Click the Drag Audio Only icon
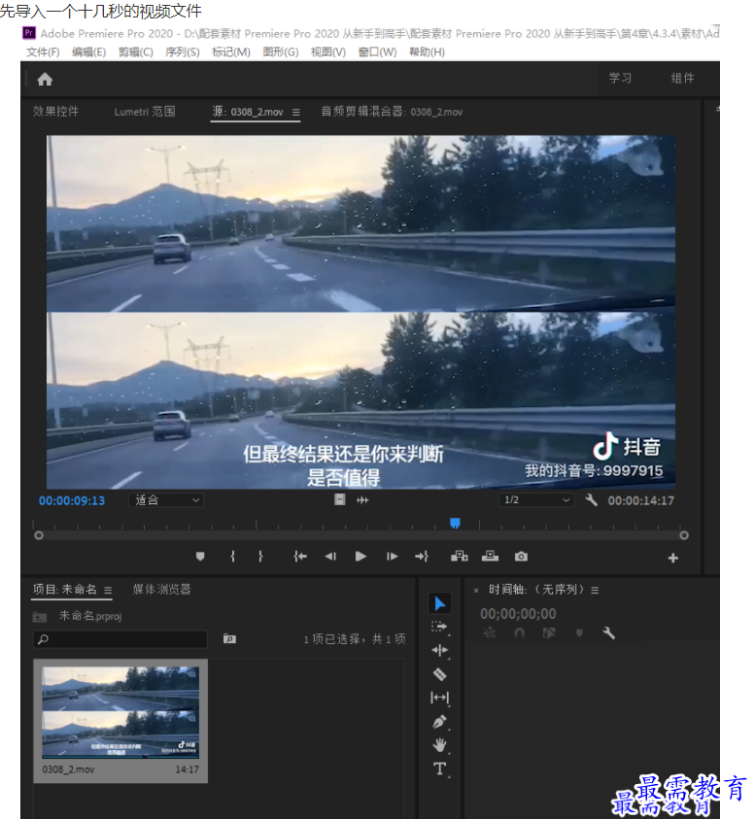Screen dimensions: 755x819 click(x=362, y=500)
